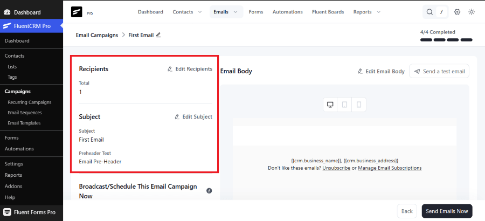This screenshot has width=485, height=221.
Task: Go to Email Campaigns breadcrumb
Action: click(97, 35)
